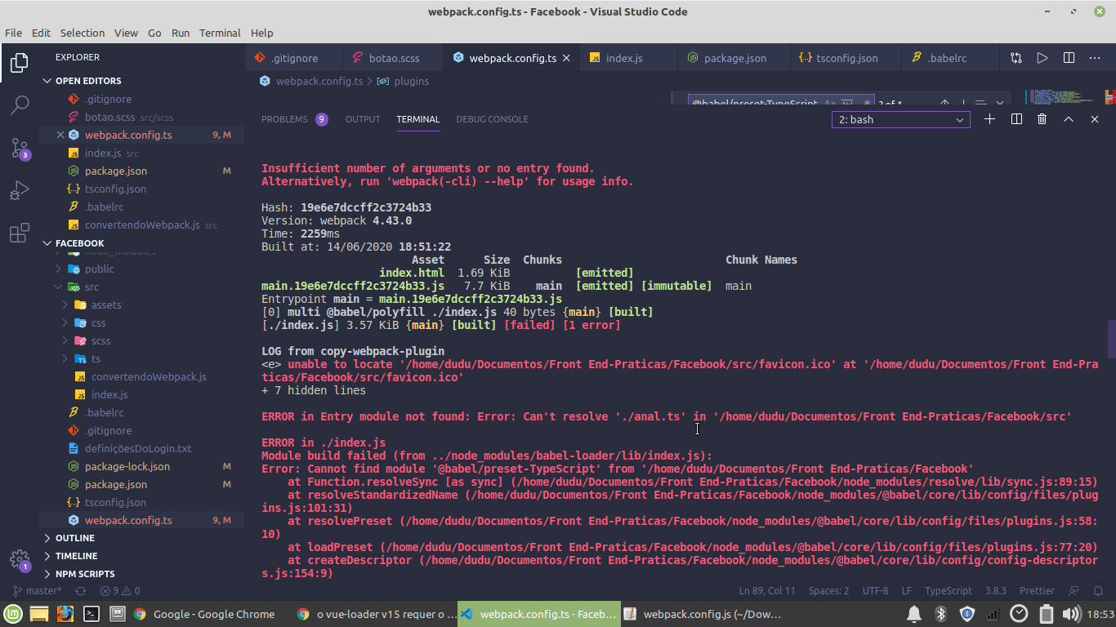Click the Run play icon in editor toolbar

click(x=1042, y=58)
